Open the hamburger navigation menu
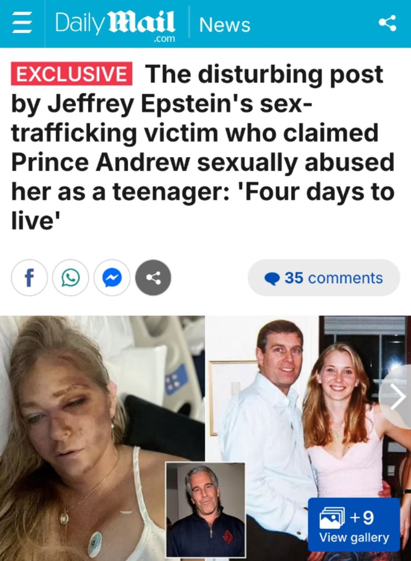This screenshot has height=561, width=411. [21, 23]
